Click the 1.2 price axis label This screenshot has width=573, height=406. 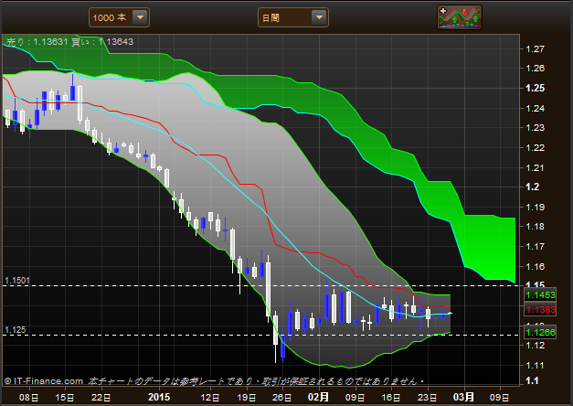[x=532, y=187]
